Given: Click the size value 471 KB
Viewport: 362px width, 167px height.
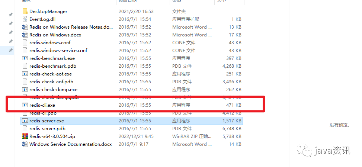Looking at the screenshot, I should [x=234, y=105].
